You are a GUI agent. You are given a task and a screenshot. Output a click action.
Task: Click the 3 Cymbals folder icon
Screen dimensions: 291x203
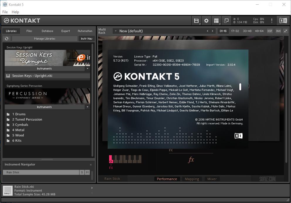[x=8, y=125]
